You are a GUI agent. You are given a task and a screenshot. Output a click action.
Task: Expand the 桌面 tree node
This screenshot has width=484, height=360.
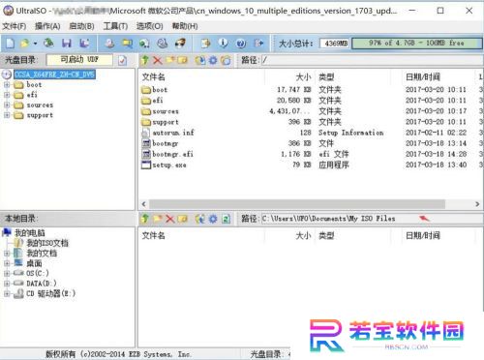pyautogui.click(x=7, y=263)
